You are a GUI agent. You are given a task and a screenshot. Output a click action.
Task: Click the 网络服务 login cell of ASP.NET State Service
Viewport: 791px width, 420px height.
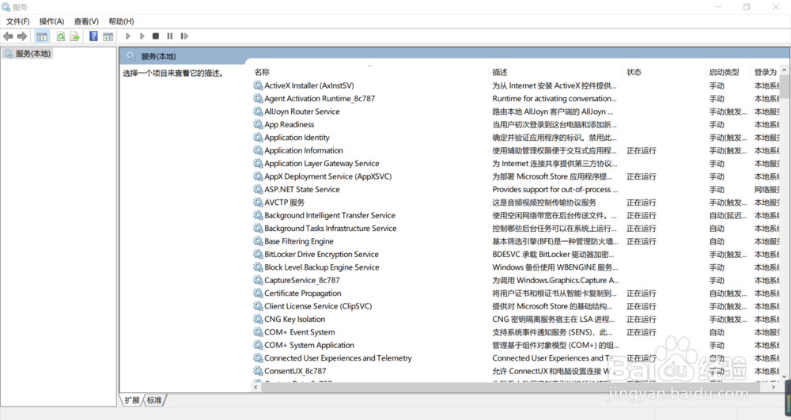pos(766,190)
